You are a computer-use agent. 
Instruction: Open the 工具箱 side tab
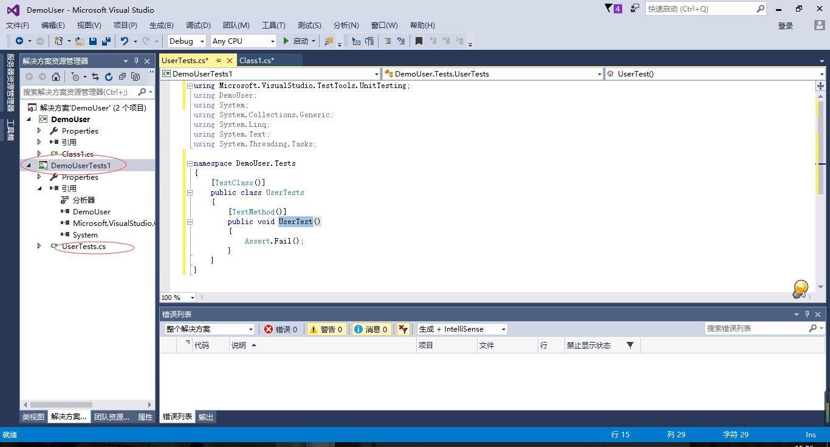[x=10, y=130]
